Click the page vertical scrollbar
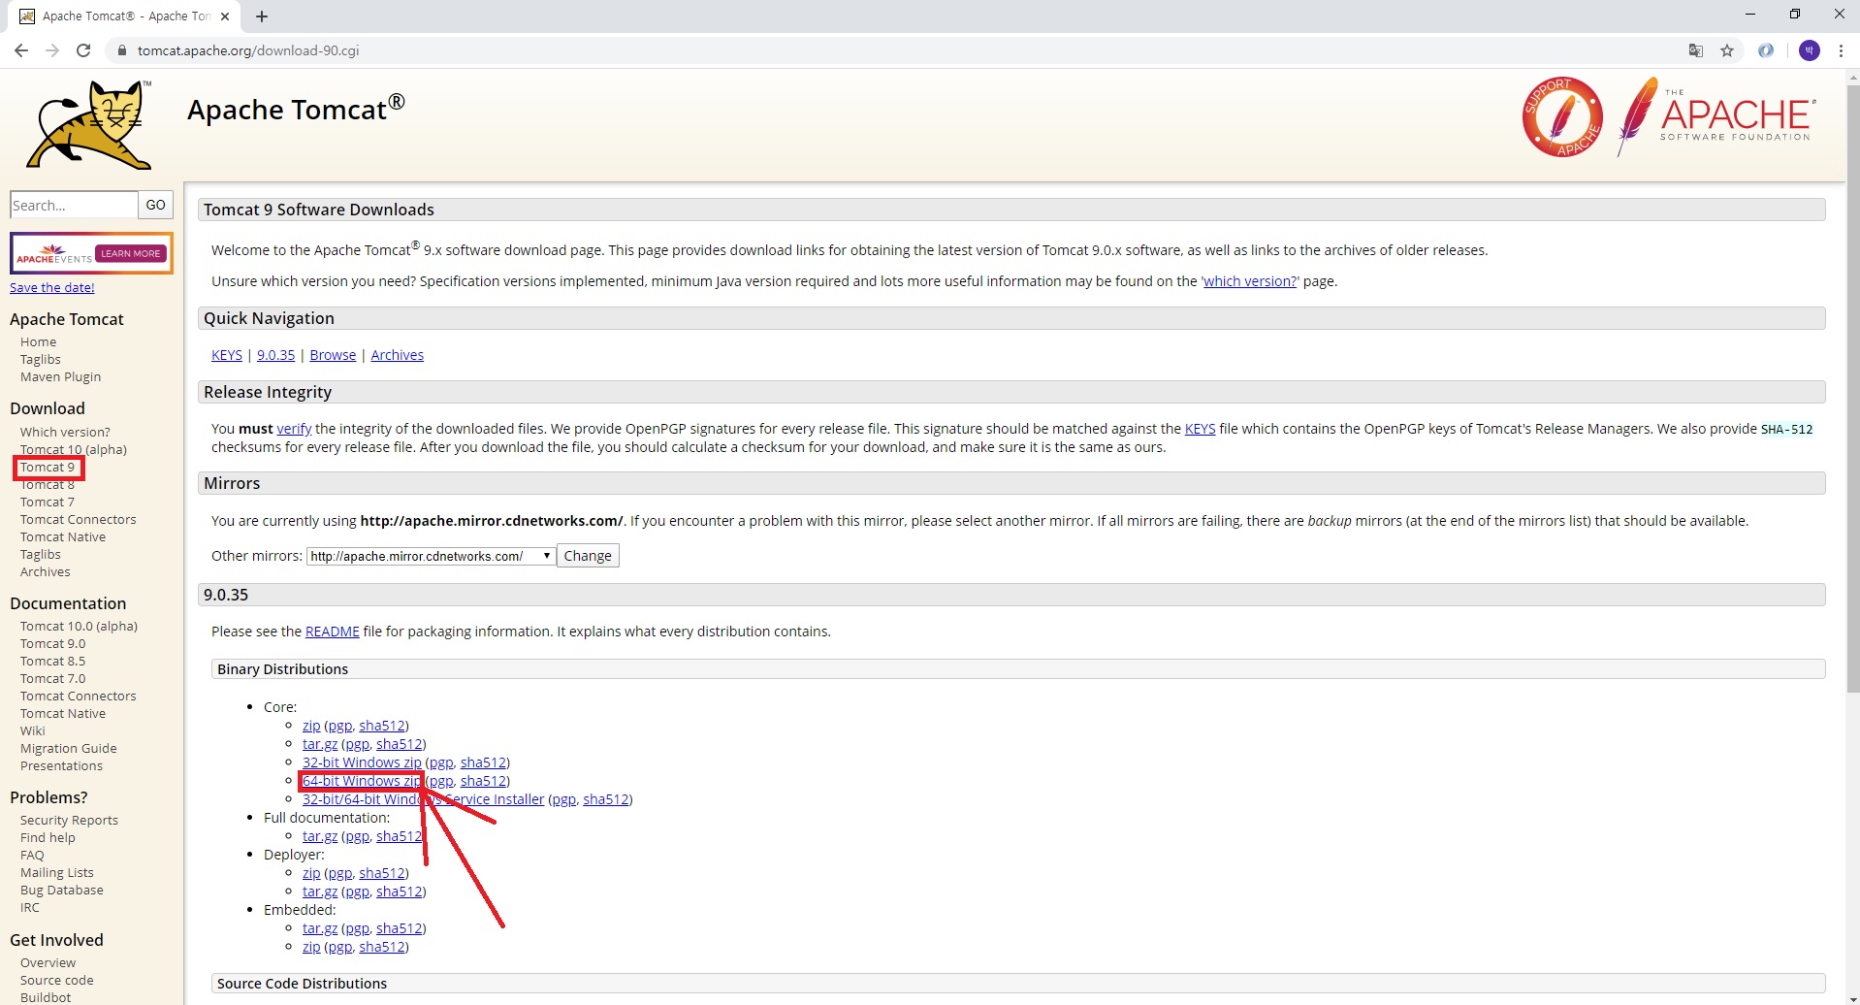This screenshot has height=1005, width=1860. pyautogui.click(x=1852, y=388)
